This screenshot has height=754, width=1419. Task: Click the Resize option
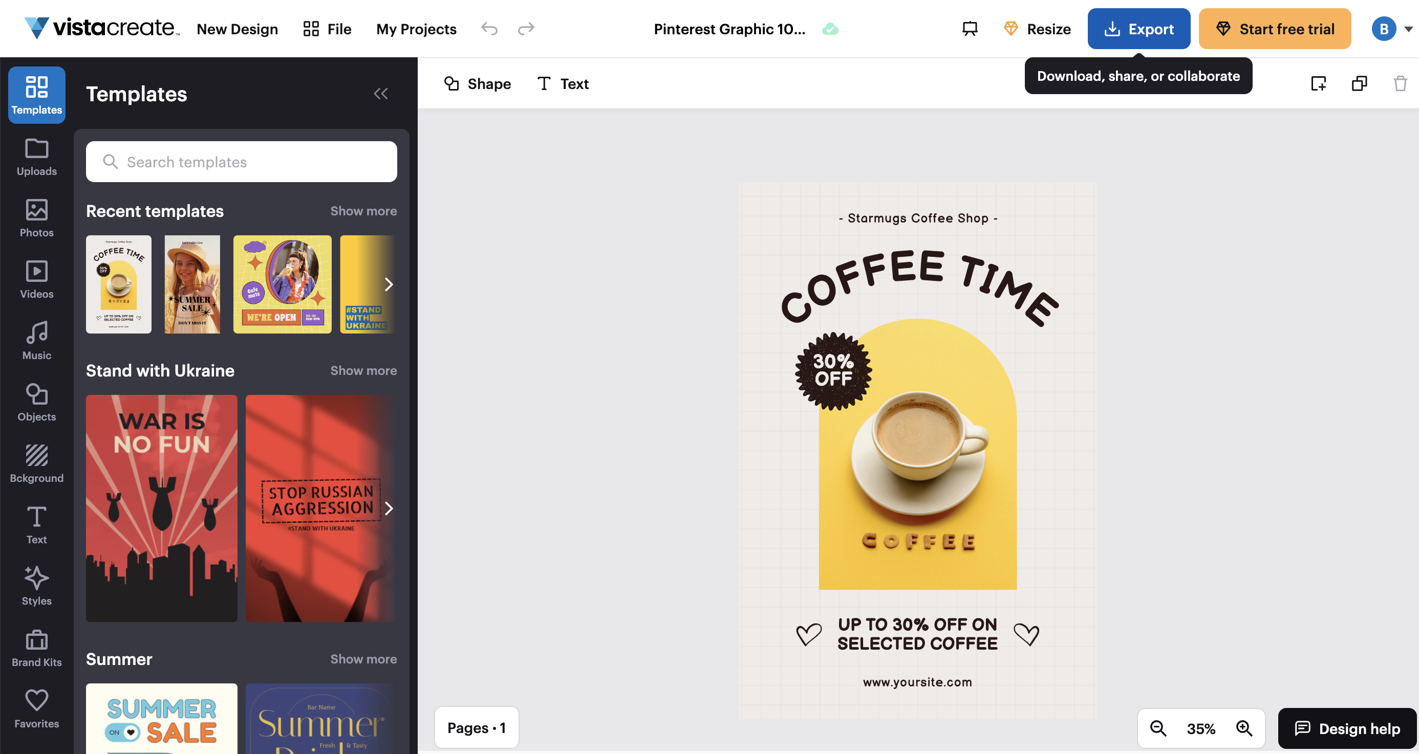pos(1037,29)
